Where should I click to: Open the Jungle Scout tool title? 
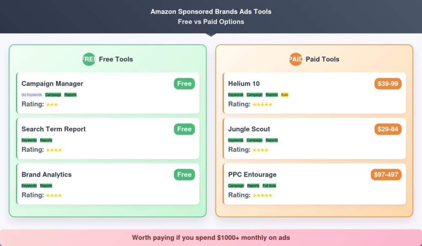[249, 129]
